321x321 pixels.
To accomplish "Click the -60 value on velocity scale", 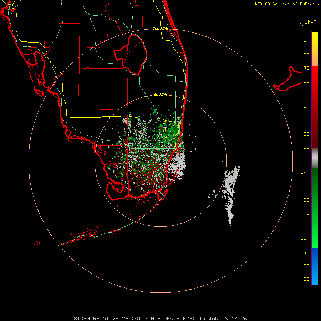I will point(305,240).
